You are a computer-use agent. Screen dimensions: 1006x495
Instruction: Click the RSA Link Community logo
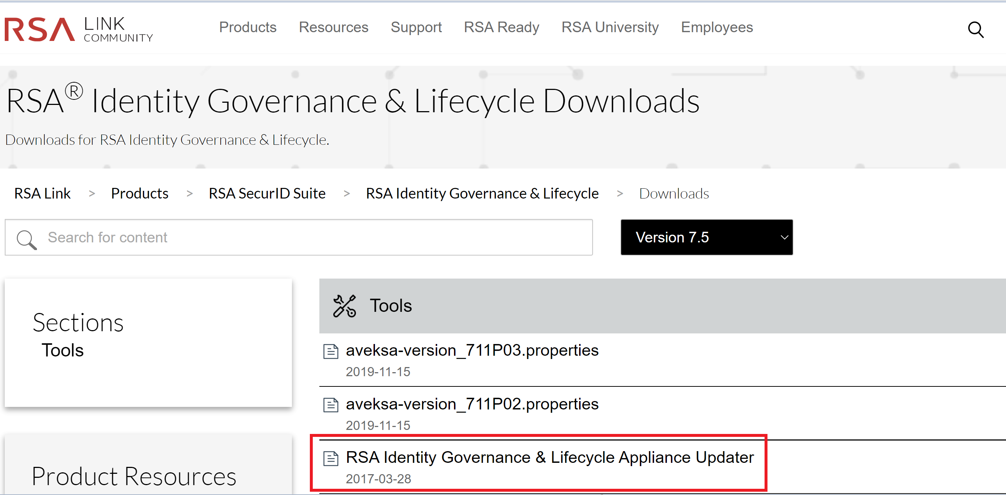pos(78,29)
